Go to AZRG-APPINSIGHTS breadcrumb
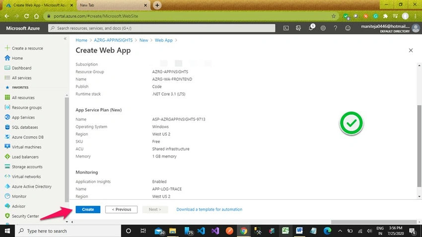422x237 pixels. click(x=113, y=40)
